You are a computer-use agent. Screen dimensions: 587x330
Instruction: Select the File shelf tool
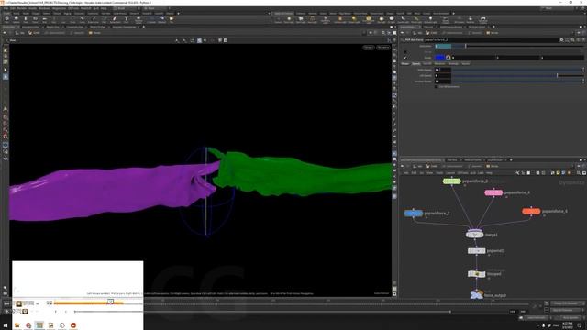172,19
